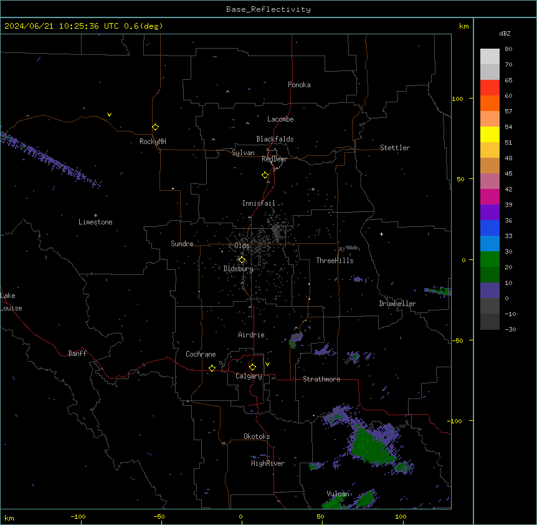Click the Calgary city label
The width and height of the screenshot is (537, 525).
pos(249,376)
